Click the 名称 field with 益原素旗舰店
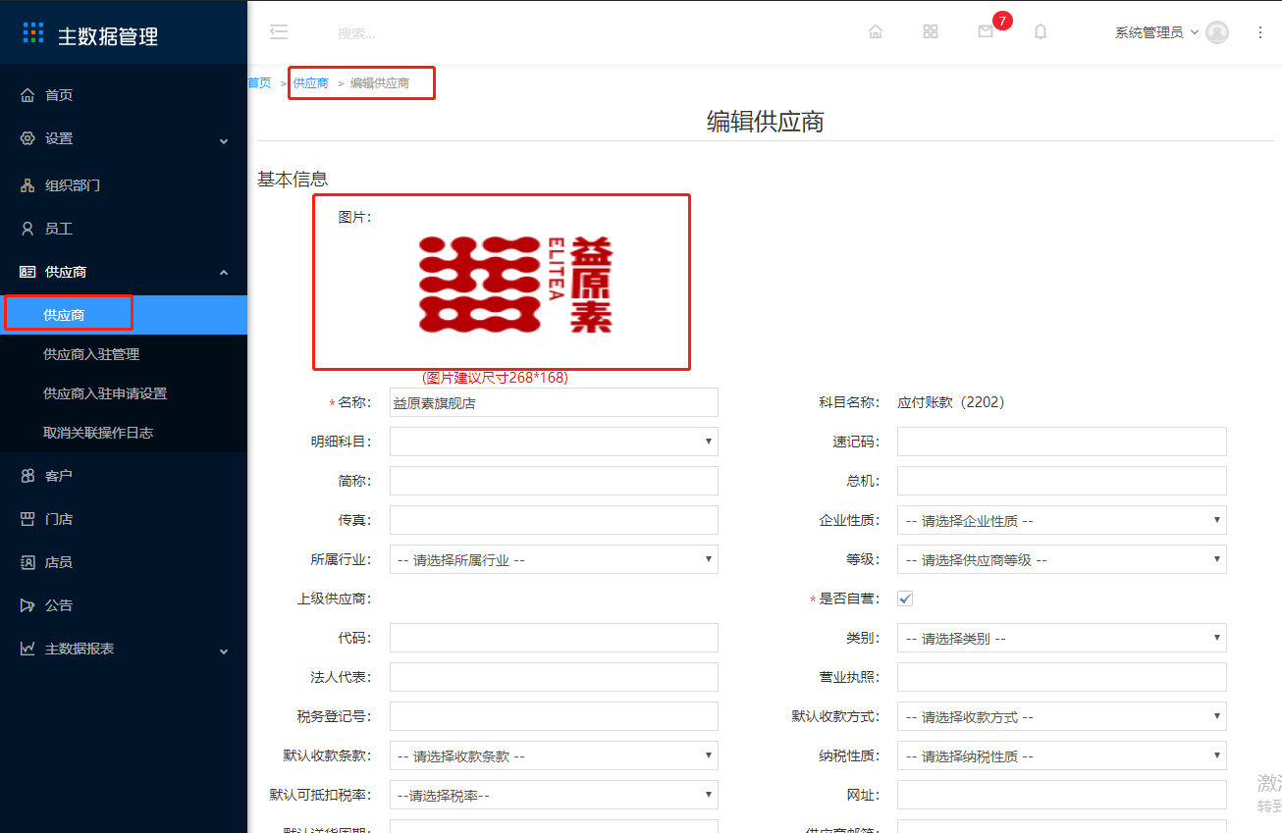 click(554, 402)
